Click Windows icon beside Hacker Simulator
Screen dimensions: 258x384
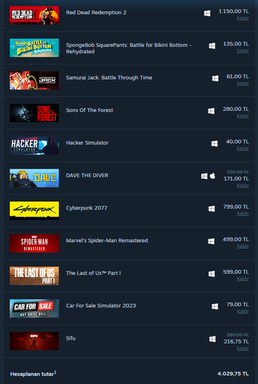tap(214, 143)
